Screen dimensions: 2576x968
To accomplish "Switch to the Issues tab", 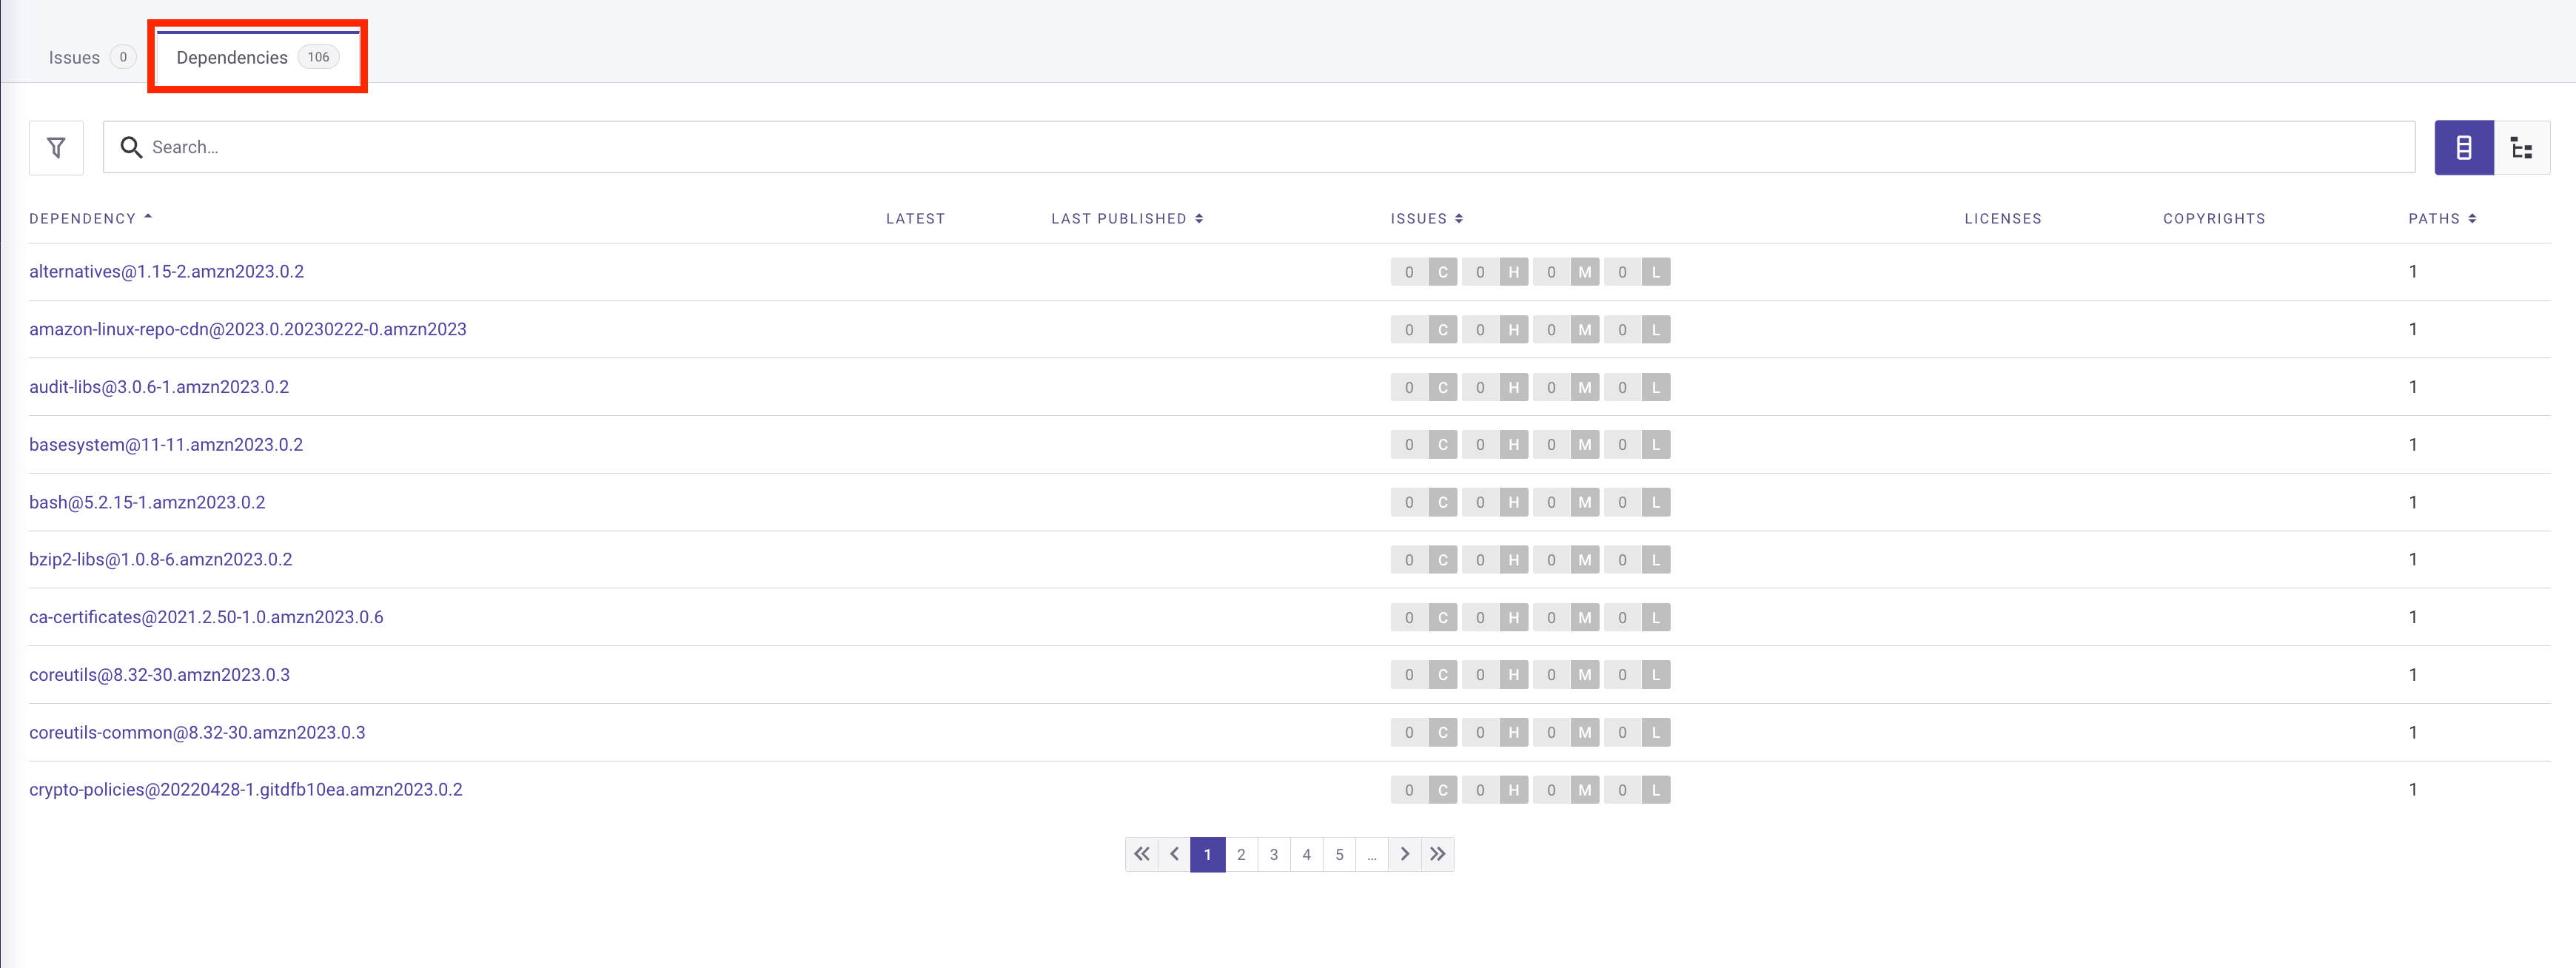I will [x=91, y=58].
